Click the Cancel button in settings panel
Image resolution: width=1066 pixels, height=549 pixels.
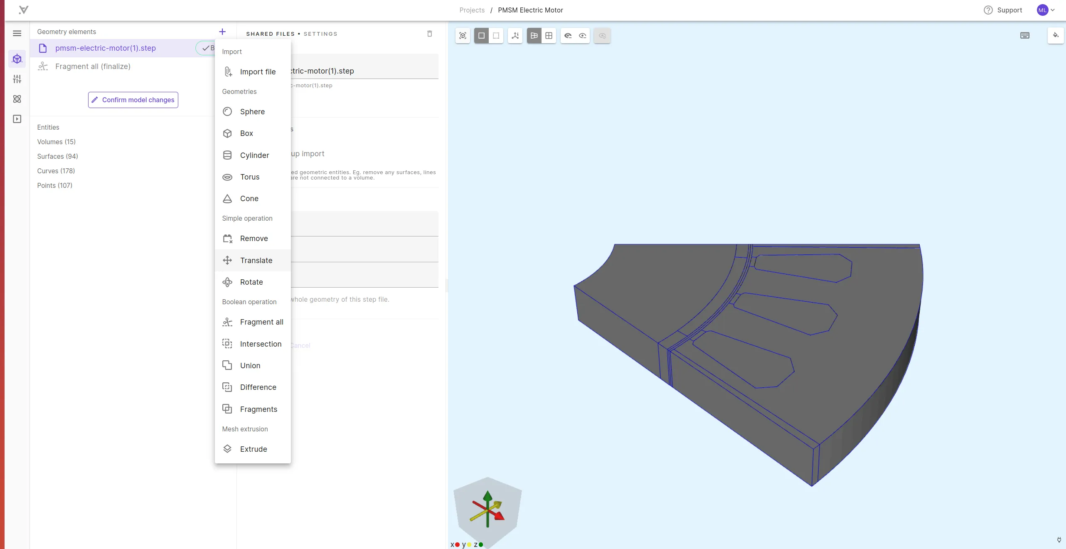(300, 345)
